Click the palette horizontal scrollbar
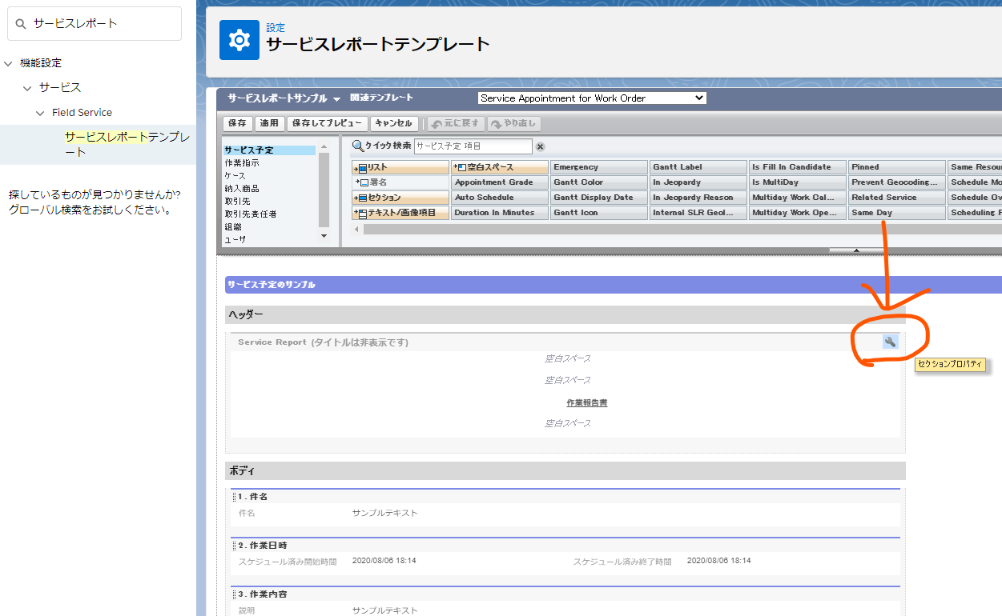The image size is (1002, 616). click(x=641, y=230)
